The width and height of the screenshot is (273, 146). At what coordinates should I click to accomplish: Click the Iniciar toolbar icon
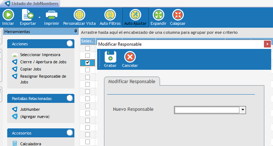click(8, 15)
